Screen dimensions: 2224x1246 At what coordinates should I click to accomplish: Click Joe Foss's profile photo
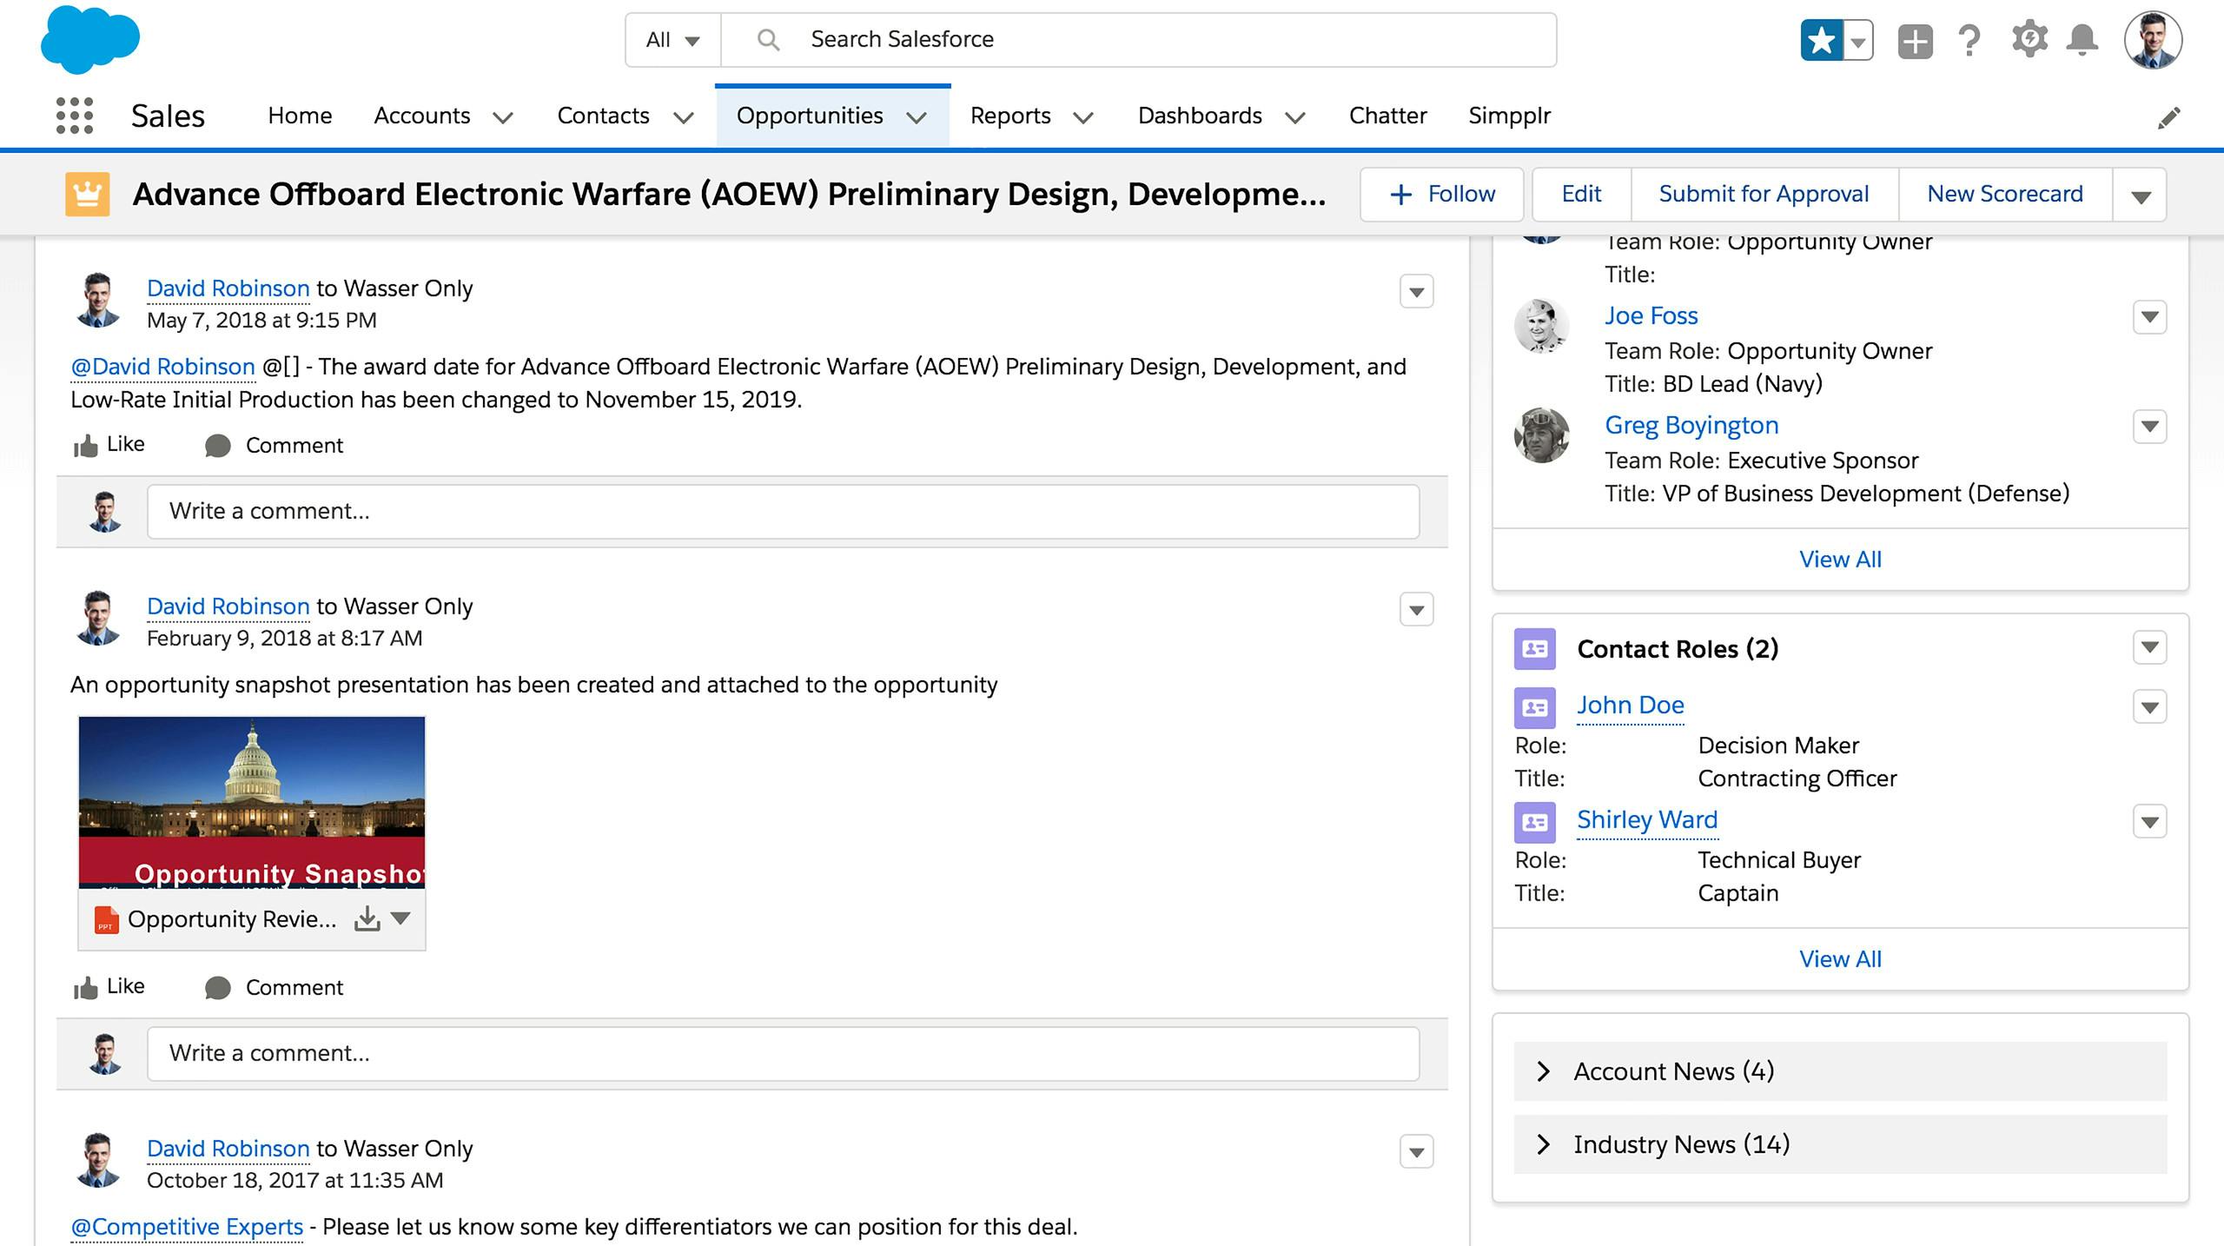[1541, 326]
